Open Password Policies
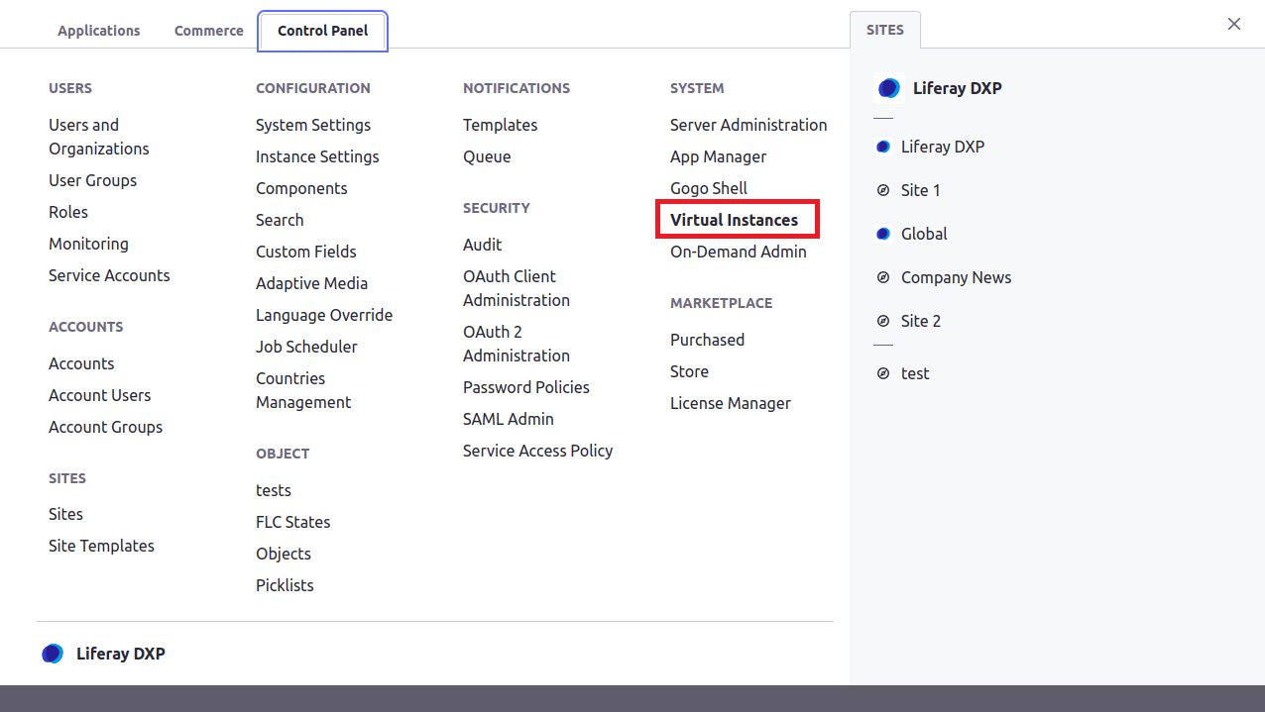 pos(526,387)
